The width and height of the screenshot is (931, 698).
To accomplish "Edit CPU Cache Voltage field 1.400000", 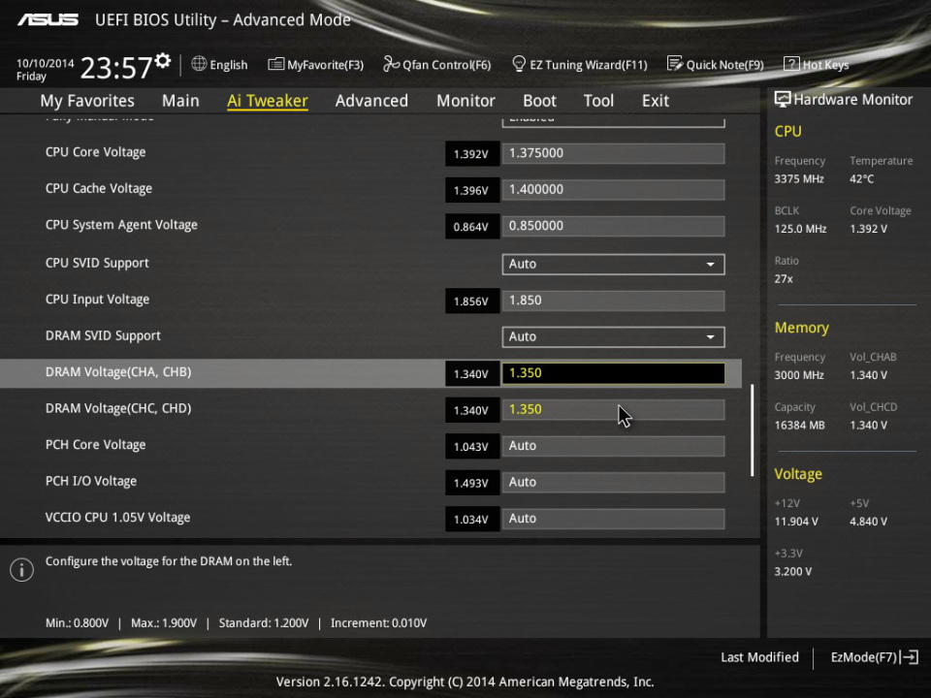I will (x=613, y=189).
